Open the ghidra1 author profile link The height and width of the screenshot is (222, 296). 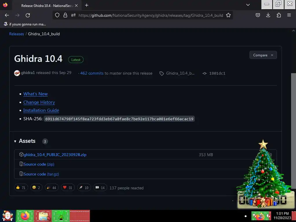point(28,73)
